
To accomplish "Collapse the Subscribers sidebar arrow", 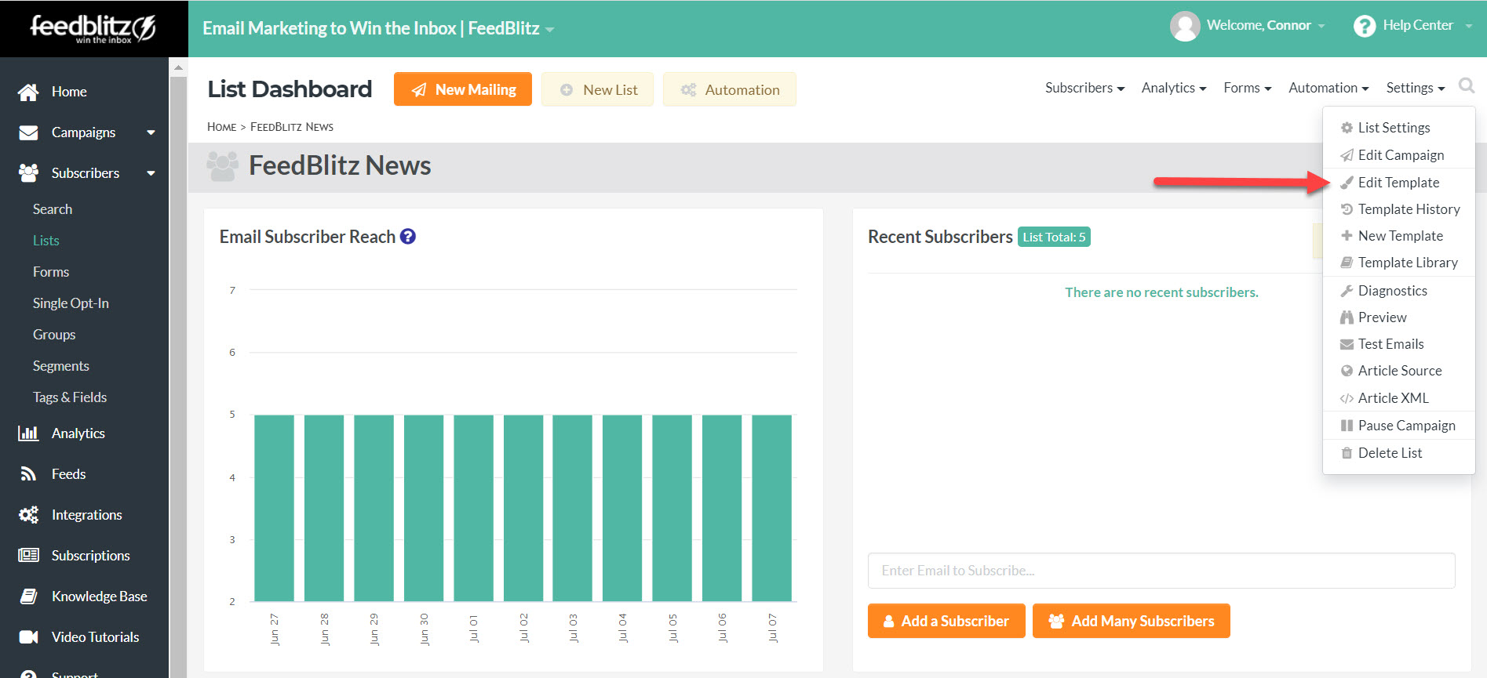I will 151,173.
